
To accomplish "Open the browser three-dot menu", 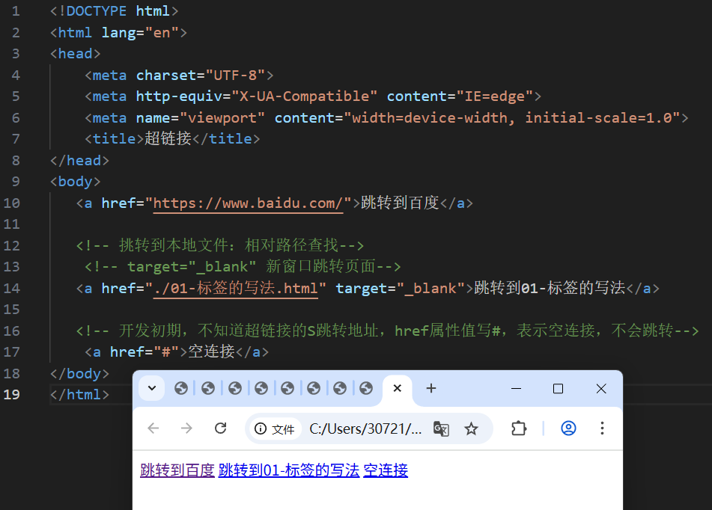I will (602, 428).
